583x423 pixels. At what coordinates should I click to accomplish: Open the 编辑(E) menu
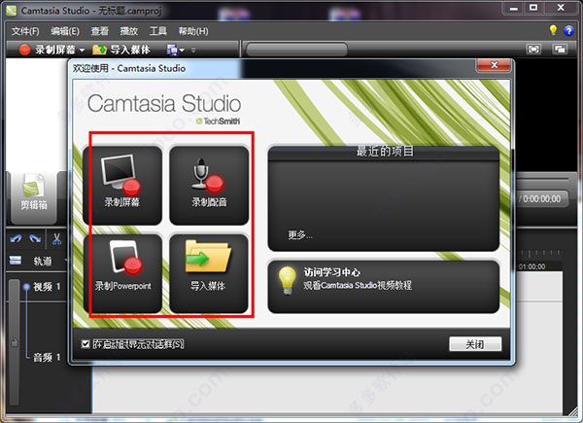coord(65,31)
